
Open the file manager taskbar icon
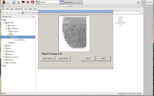pos(18,2)
